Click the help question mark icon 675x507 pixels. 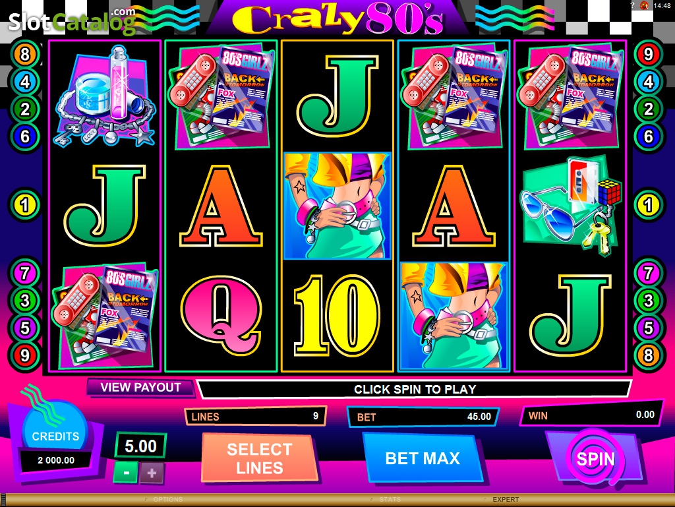(632, 5)
